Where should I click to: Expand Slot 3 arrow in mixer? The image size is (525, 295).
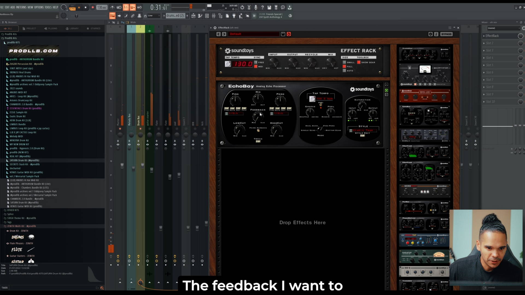tap(484, 51)
